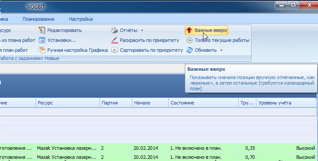Screen dimensions: 318x161
Task: Open the Настройка menu tab
Action: point(81,19)
